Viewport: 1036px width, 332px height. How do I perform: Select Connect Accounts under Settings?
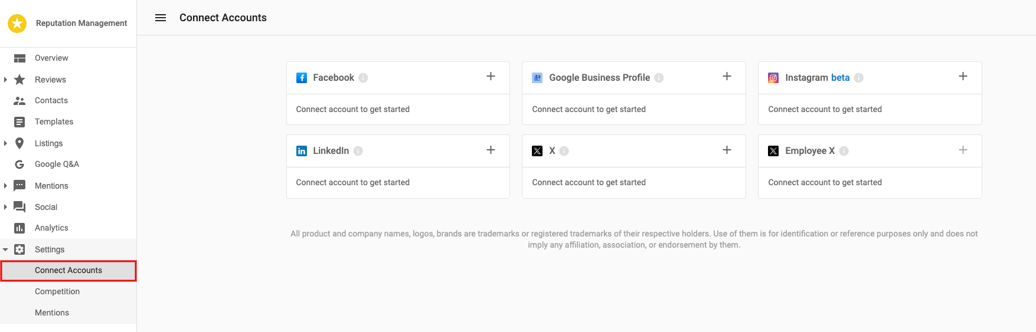(68, 271)
